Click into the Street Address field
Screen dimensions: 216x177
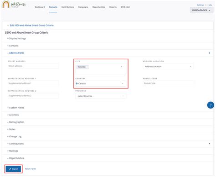coord(33,66)
